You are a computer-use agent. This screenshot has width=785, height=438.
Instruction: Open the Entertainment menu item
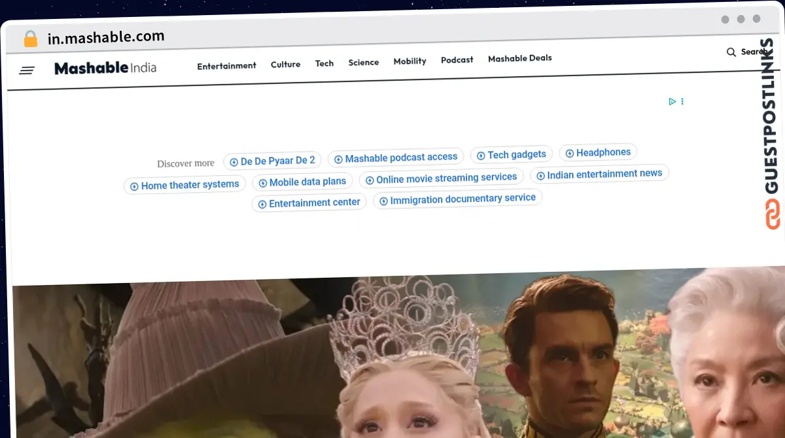[226, 65]
